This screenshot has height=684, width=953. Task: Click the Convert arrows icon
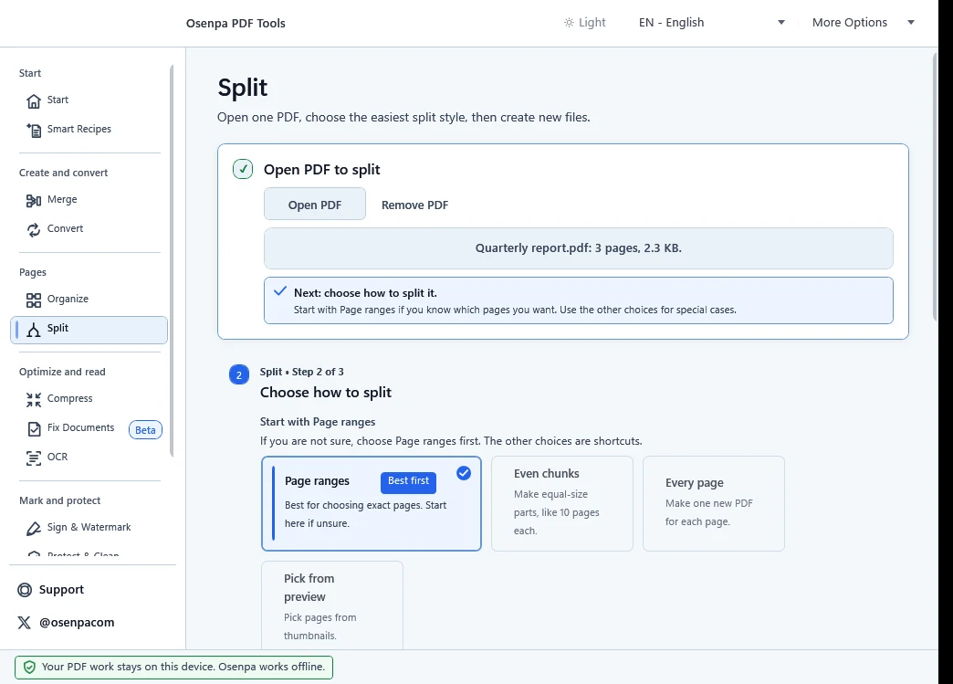(34, 229)
